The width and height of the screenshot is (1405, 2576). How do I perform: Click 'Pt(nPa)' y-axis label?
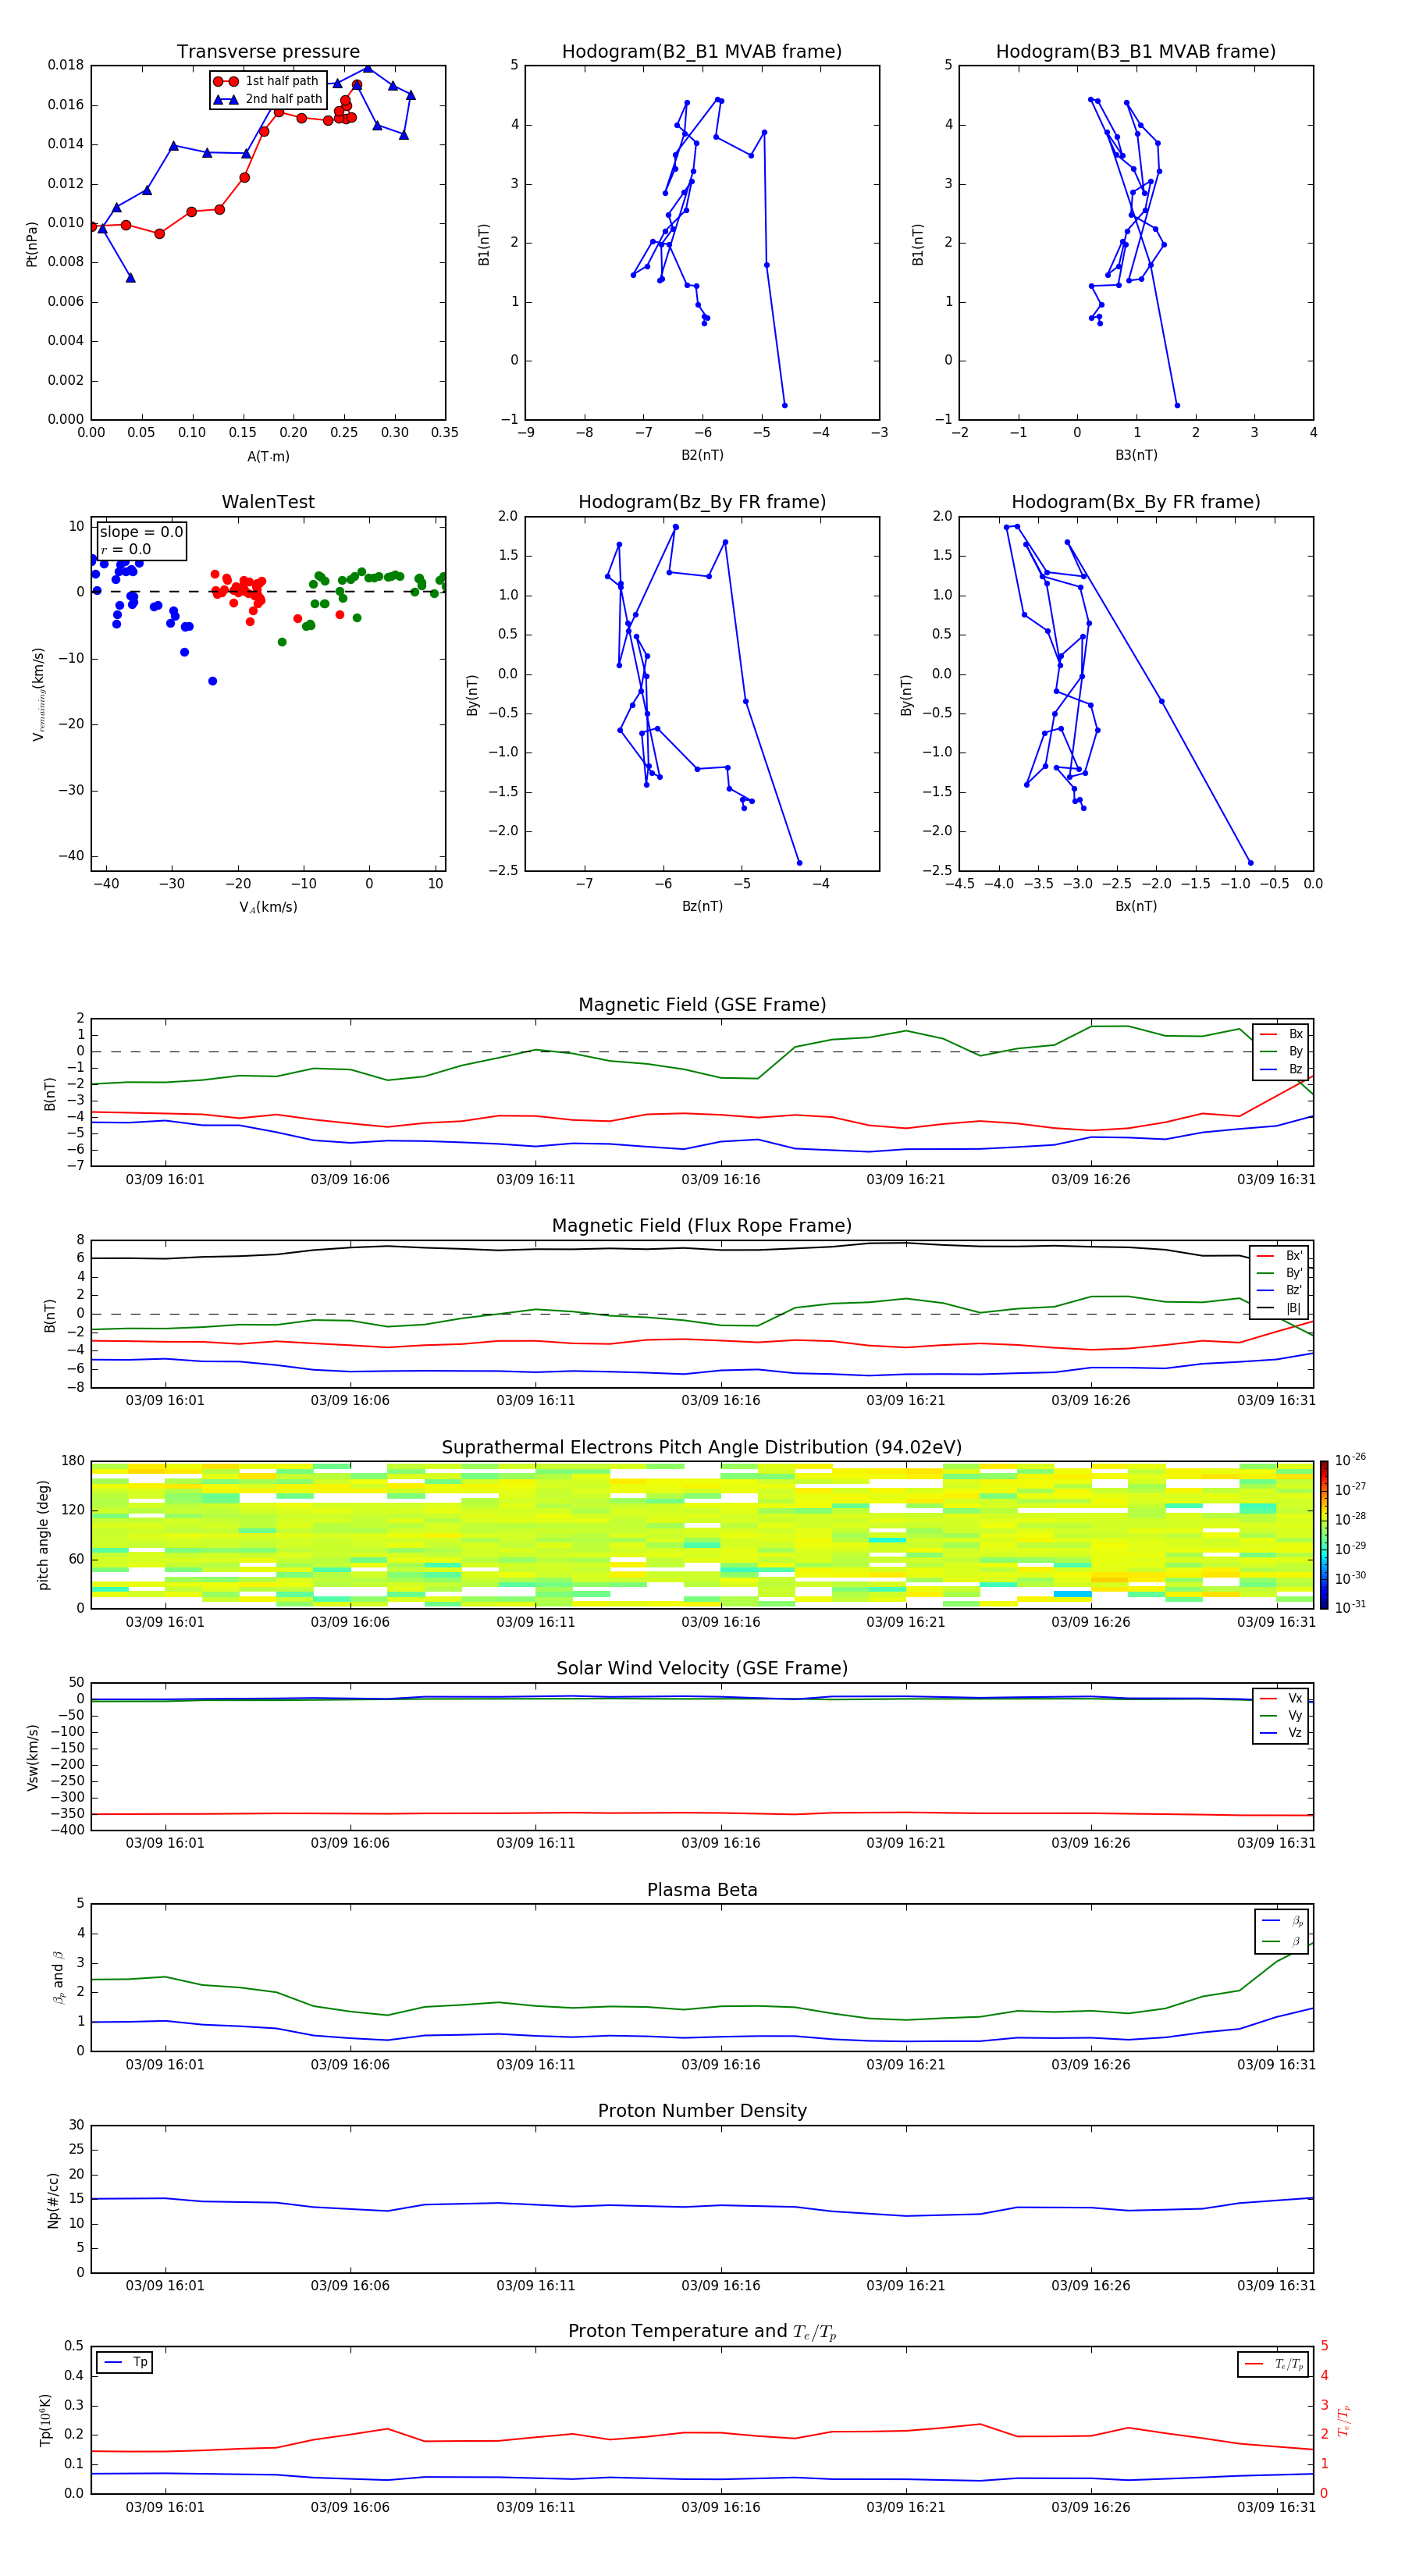point(32,243)
